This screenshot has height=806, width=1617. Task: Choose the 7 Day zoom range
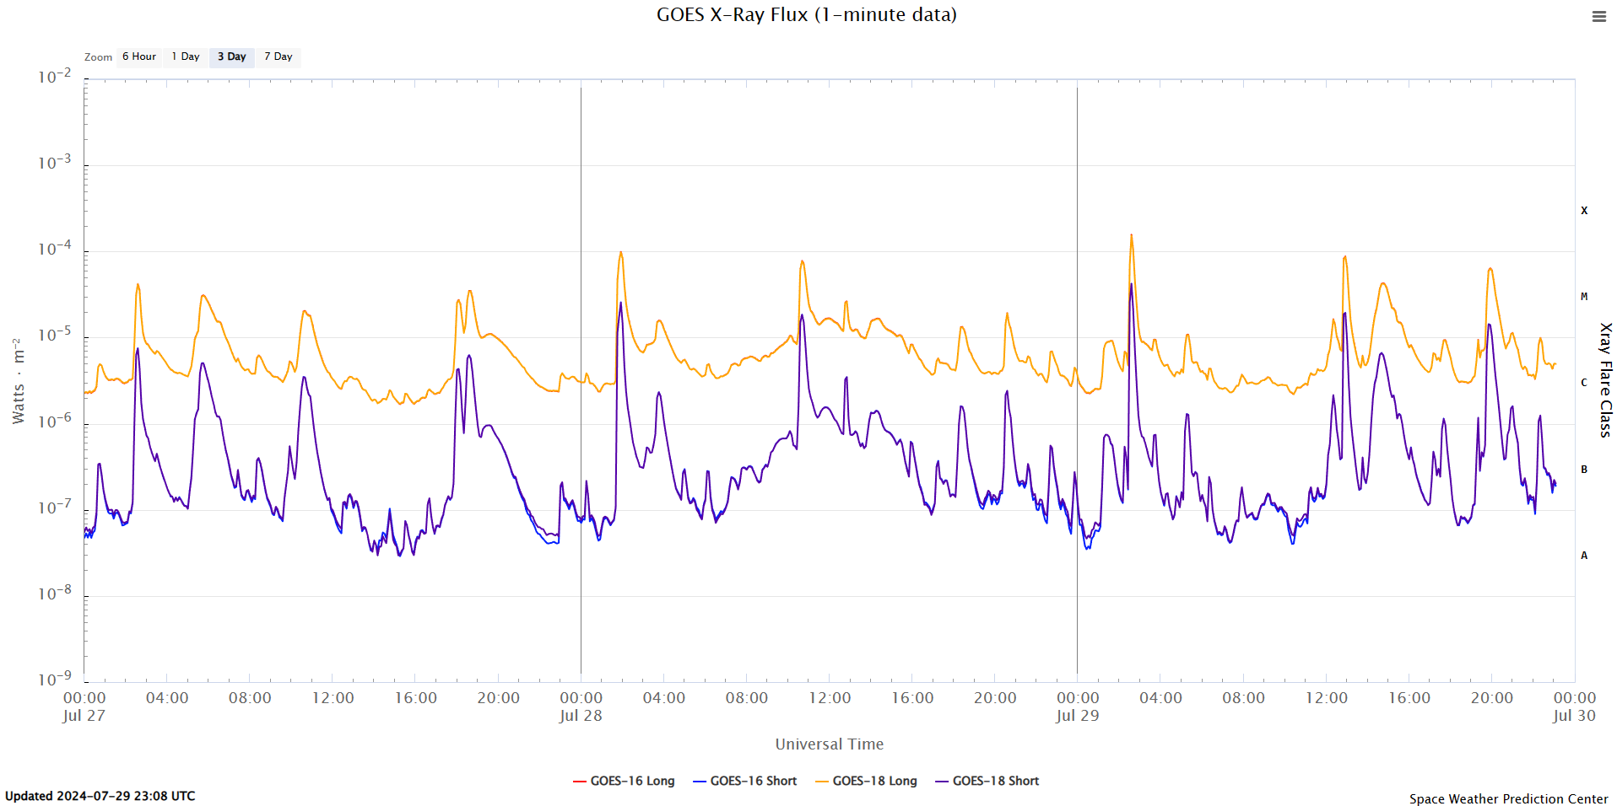pos(279,57)
